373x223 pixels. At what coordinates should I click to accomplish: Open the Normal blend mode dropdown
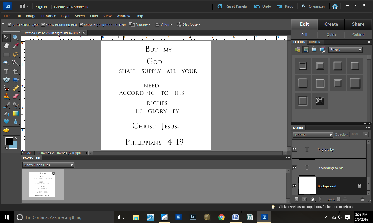coord(313,135)
